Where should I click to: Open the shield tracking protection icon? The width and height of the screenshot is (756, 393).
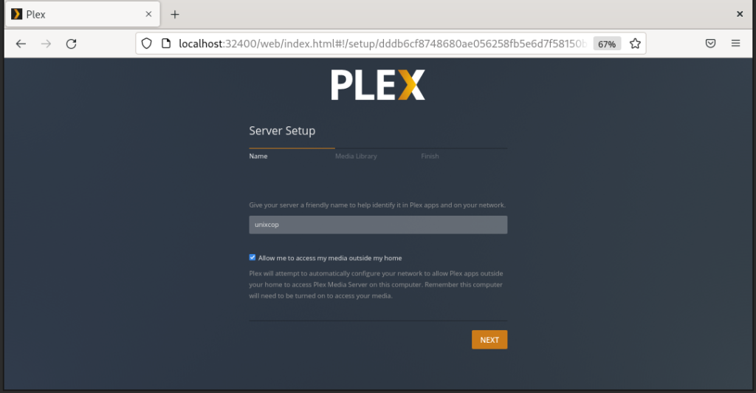pyautogui.click(x=147, y=44)
